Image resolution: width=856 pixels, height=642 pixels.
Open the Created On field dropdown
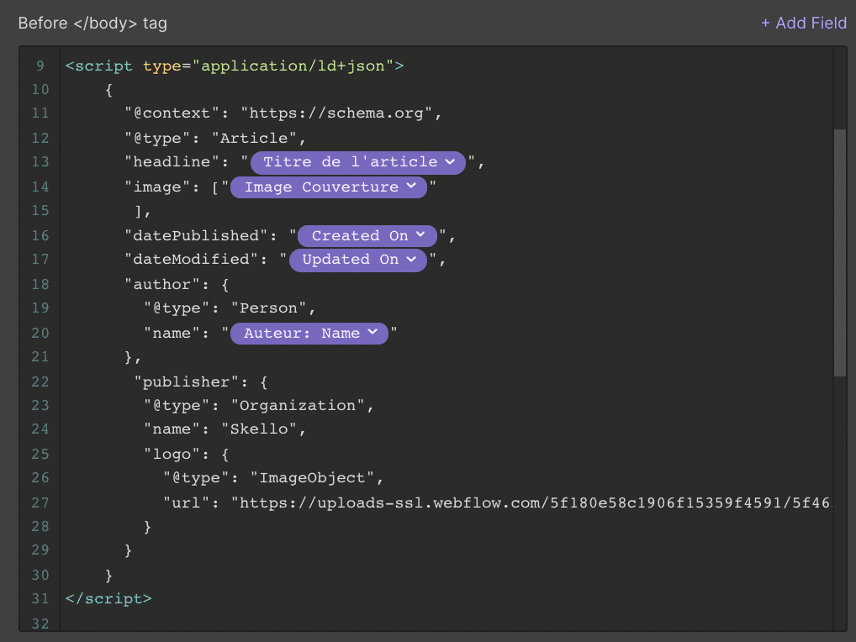tap(367, 235)
